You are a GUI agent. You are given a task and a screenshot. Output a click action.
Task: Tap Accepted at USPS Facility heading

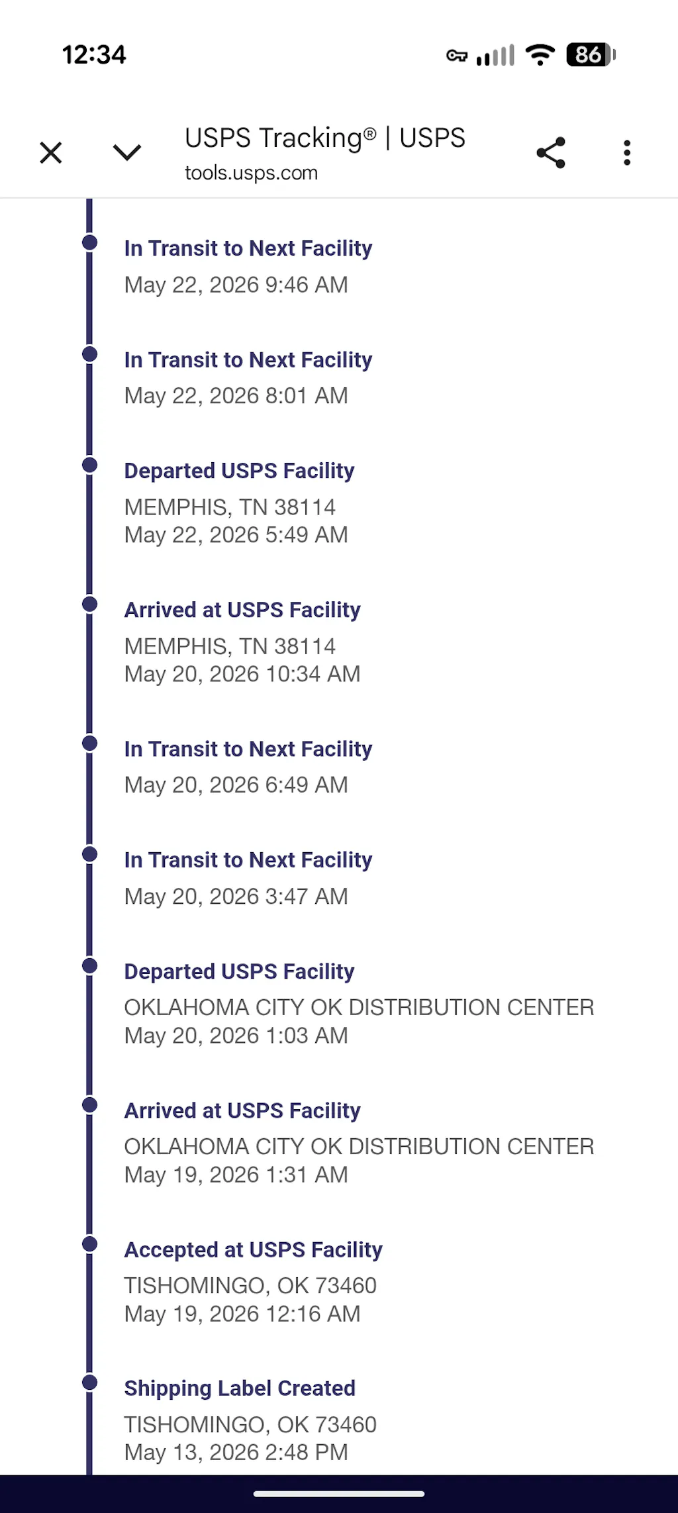tap(254, 1249)
